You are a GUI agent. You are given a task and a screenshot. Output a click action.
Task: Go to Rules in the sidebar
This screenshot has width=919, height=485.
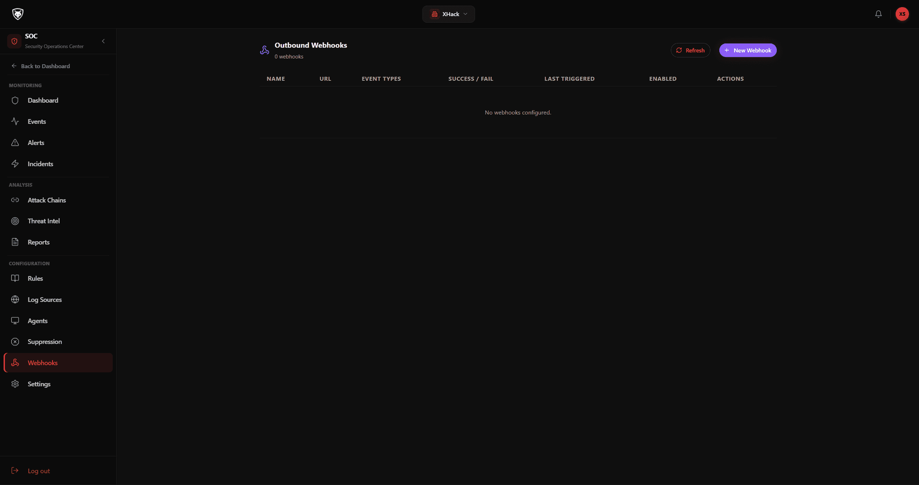point(58,279)
